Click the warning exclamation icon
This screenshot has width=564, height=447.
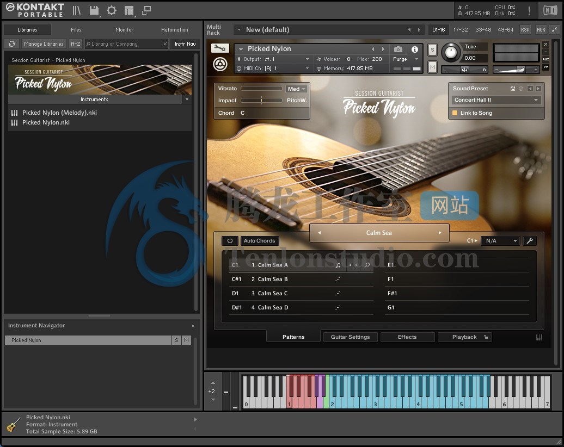(529, 10)
